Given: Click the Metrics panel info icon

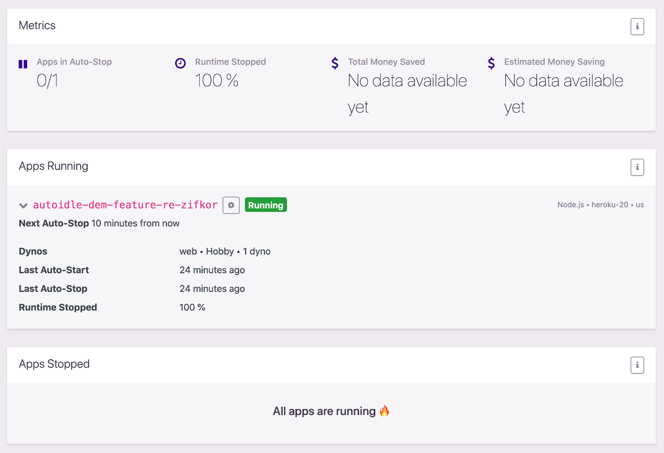Looking at the screenshot, I should click(x=637, y=27).
